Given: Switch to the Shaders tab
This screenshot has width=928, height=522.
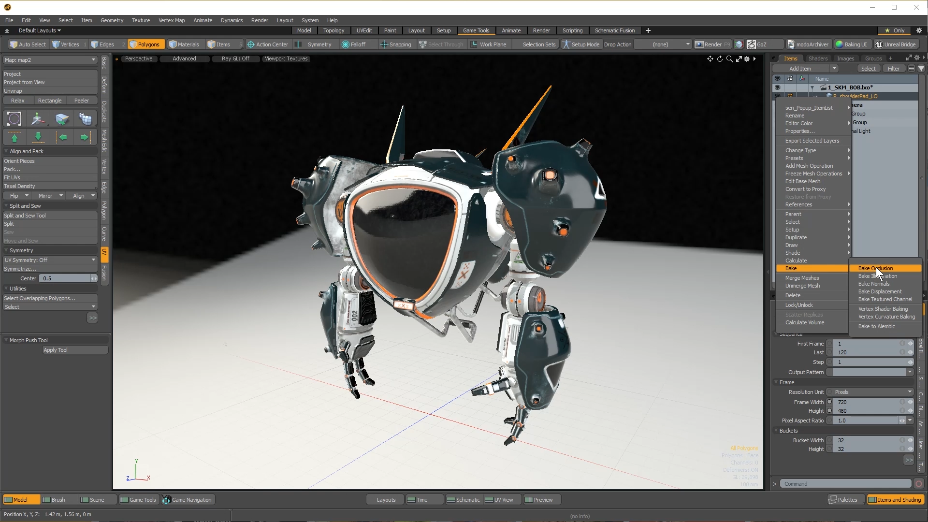Looking at the screenshot, I should pos(818,58).
